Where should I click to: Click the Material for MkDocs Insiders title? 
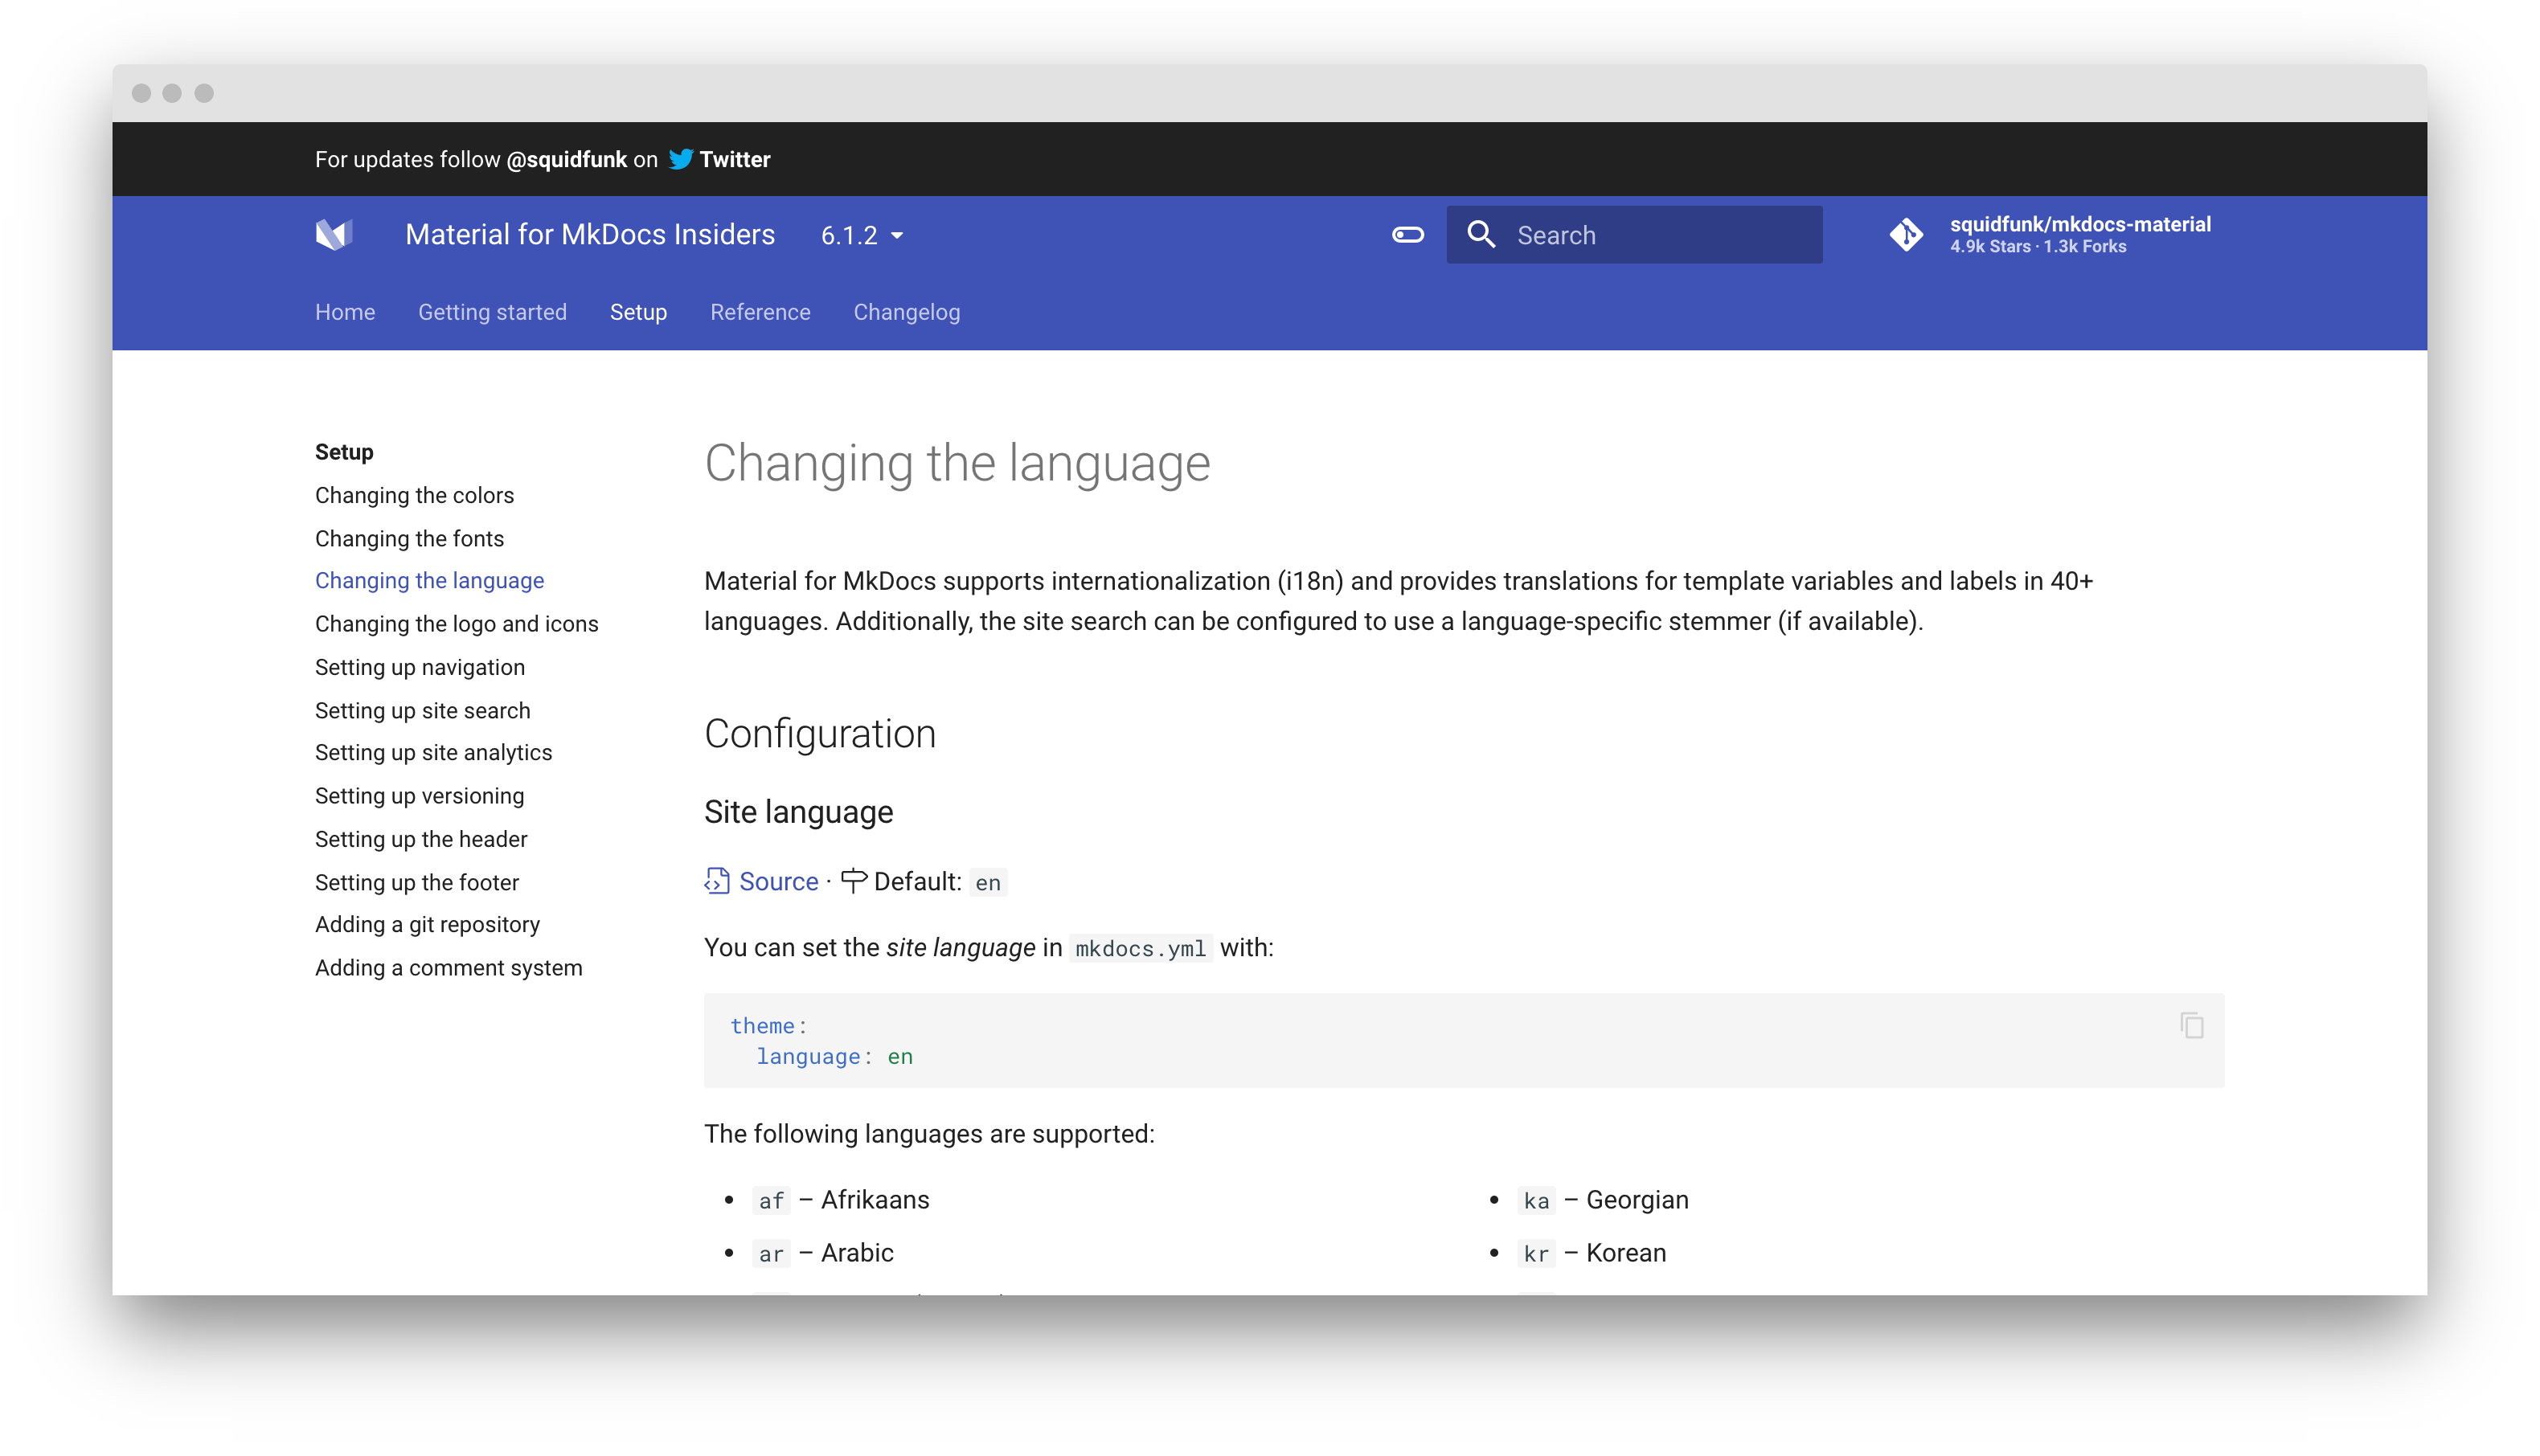(590, 235)
